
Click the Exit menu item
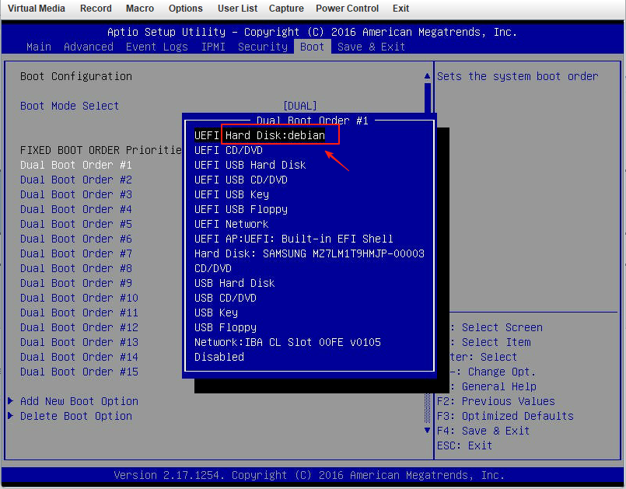pos(400,9)
